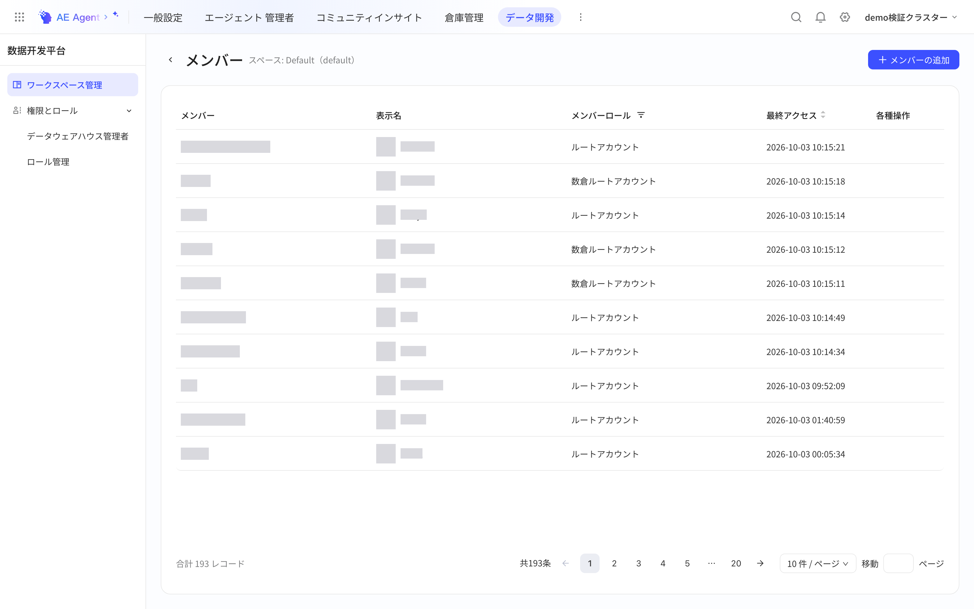The width and height of the screenshot is (974, 609).
Task: Click the 権限とロール sidebar icon
Action: 17,110
